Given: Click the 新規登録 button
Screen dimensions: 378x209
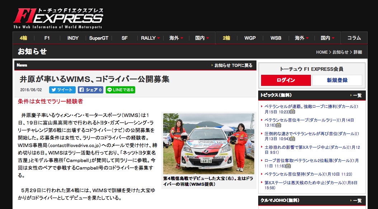Looking at the screenshot, I should pyautogui.click(x=337, y=80).
